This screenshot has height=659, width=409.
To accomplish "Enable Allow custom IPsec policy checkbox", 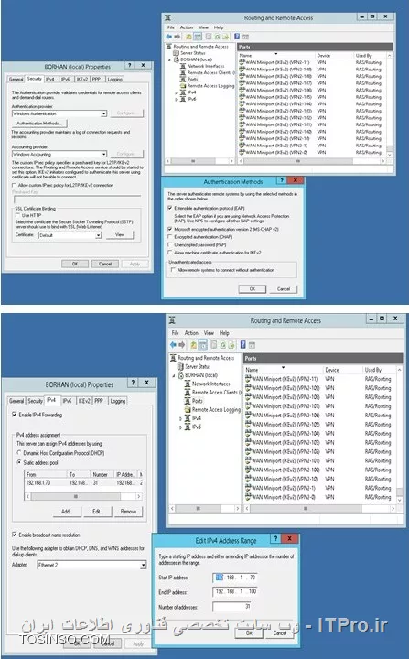I will (x=14, y=185).
